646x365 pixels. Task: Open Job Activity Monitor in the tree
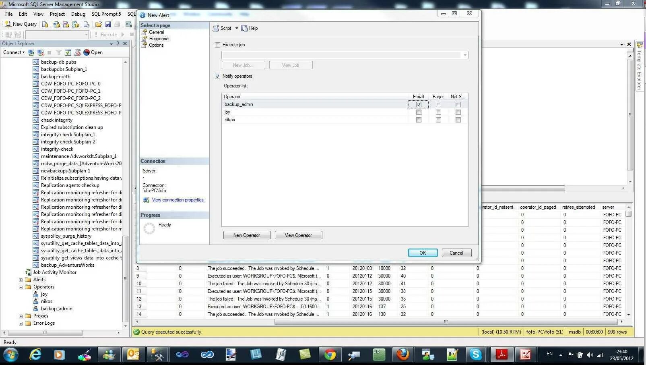click(x=55, y=272)
